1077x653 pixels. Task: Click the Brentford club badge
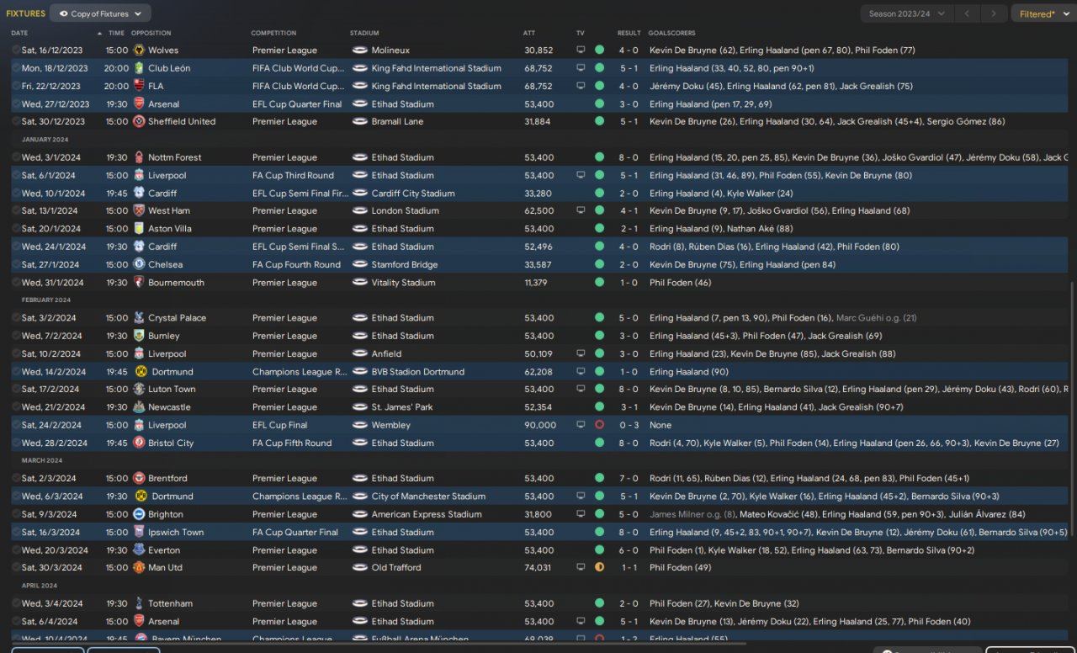pos(139,478)
